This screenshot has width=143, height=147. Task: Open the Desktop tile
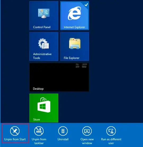pyautogui.click(x=59, y=77)
